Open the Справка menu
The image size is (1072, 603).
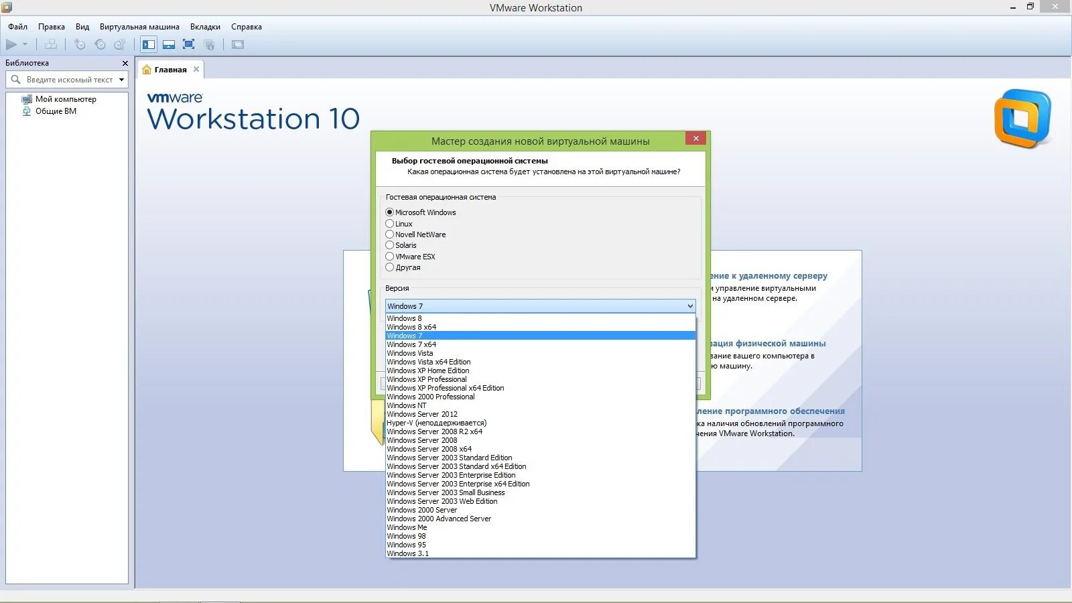[x=247, y=27]
